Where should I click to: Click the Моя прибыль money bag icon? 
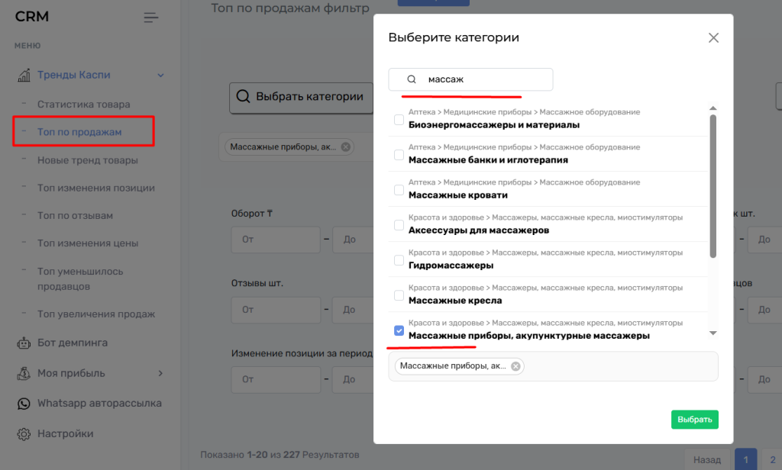tap(24, 373)
